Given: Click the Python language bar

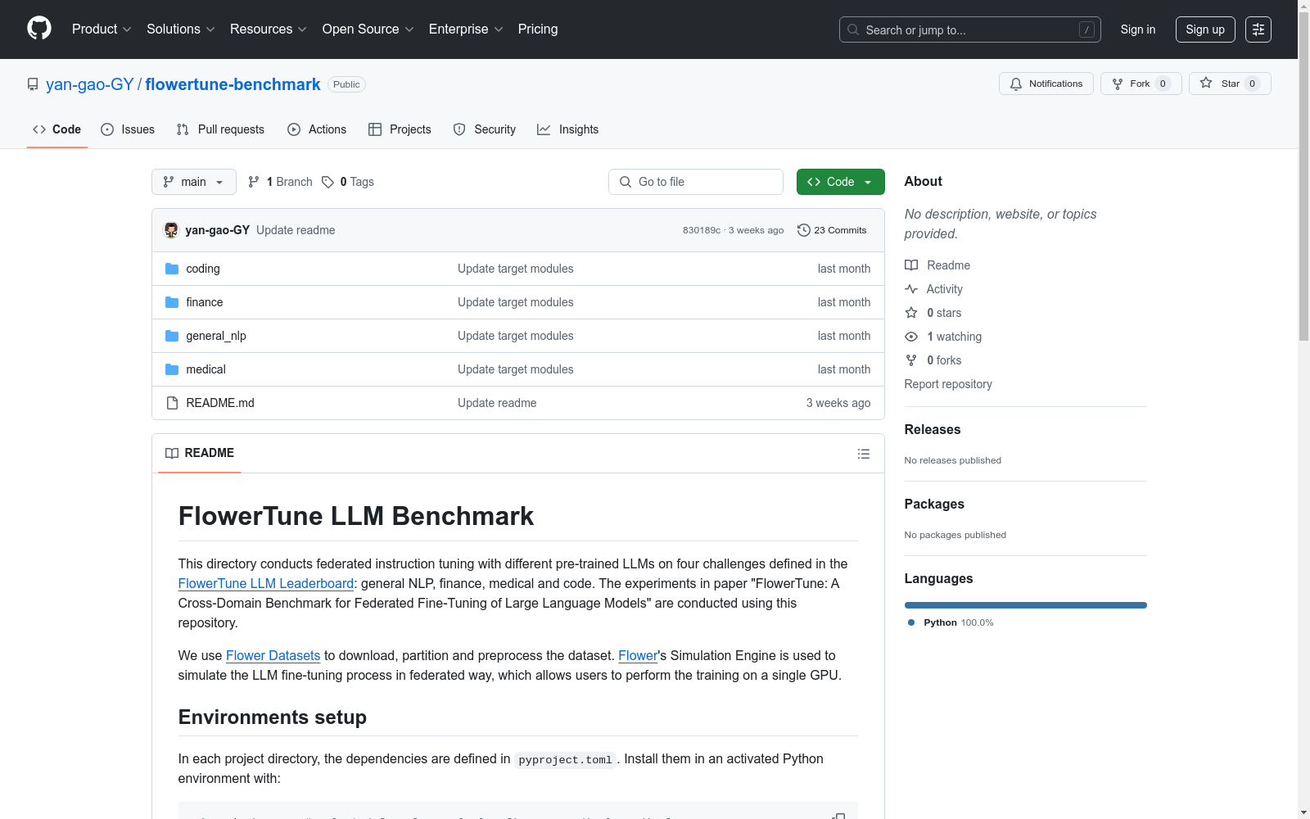Looking at the screenshot, I should pyautogui.click(x=1026, y=605).
